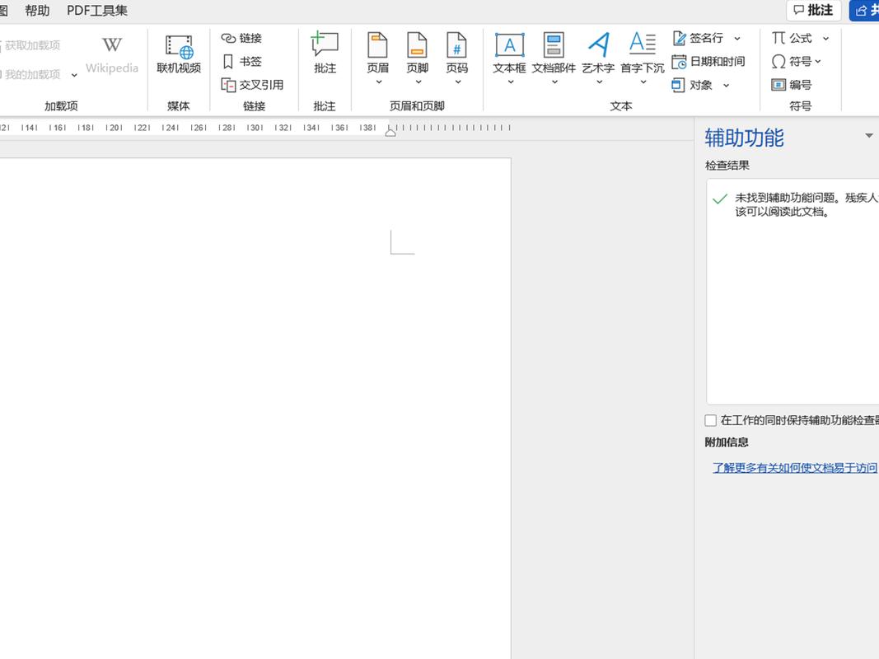This screenshot has width=879, height=659.
Task: Click the 文本框 text box icon
Action: click(510, 44)
